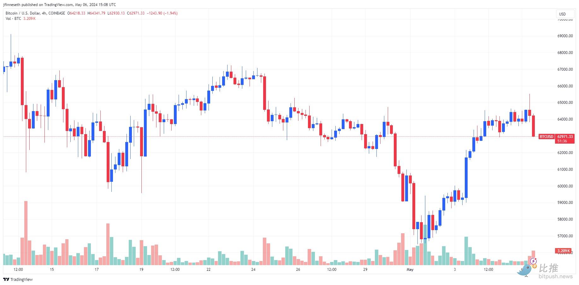Click the 51:36 candle countdown timer

click(x=562, y=141)
